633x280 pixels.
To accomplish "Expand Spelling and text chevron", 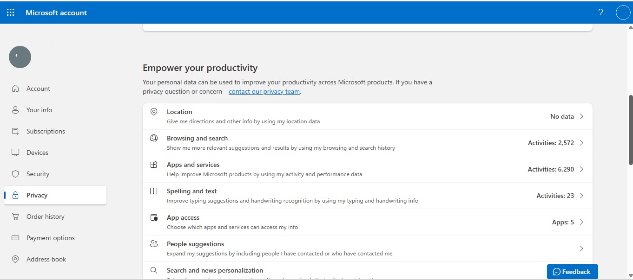I will click(581, 196).
